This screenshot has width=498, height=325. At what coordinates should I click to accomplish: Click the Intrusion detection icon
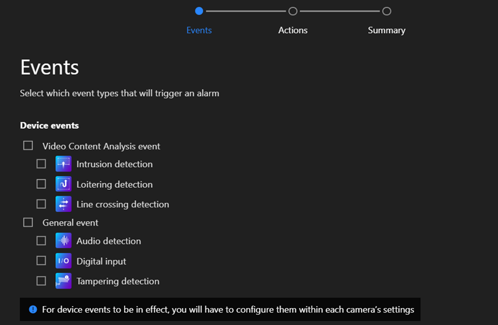(63, 164)
